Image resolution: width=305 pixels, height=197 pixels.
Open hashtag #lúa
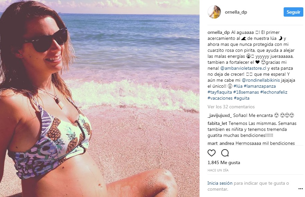click(238, 86)
